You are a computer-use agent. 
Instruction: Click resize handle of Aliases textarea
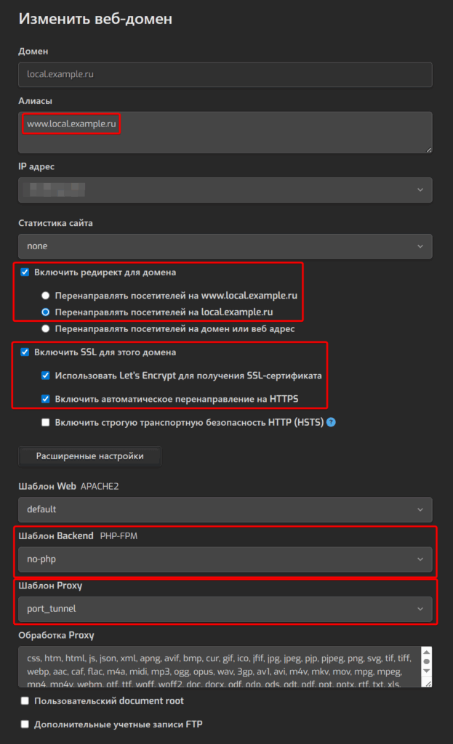click(x=428, y=150)
